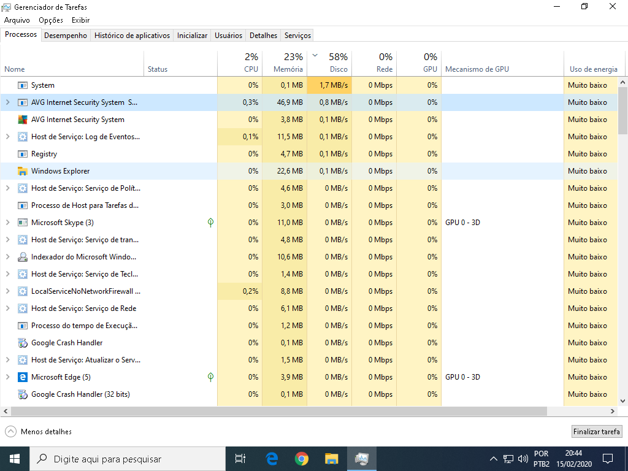Click the System process icon
Image resolution: width=628 pixels, height=471 pixels.
click(23, 85)
